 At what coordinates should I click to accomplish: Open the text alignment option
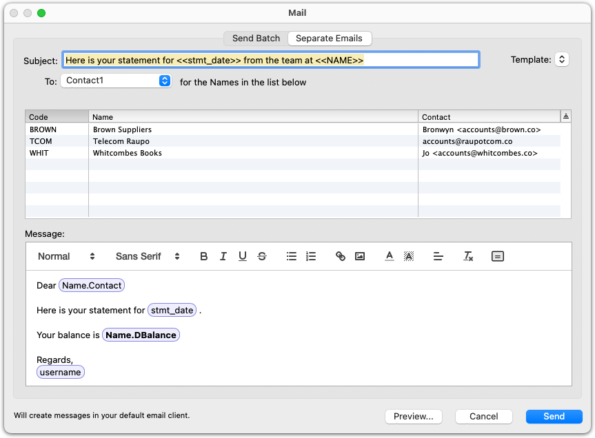438,256
